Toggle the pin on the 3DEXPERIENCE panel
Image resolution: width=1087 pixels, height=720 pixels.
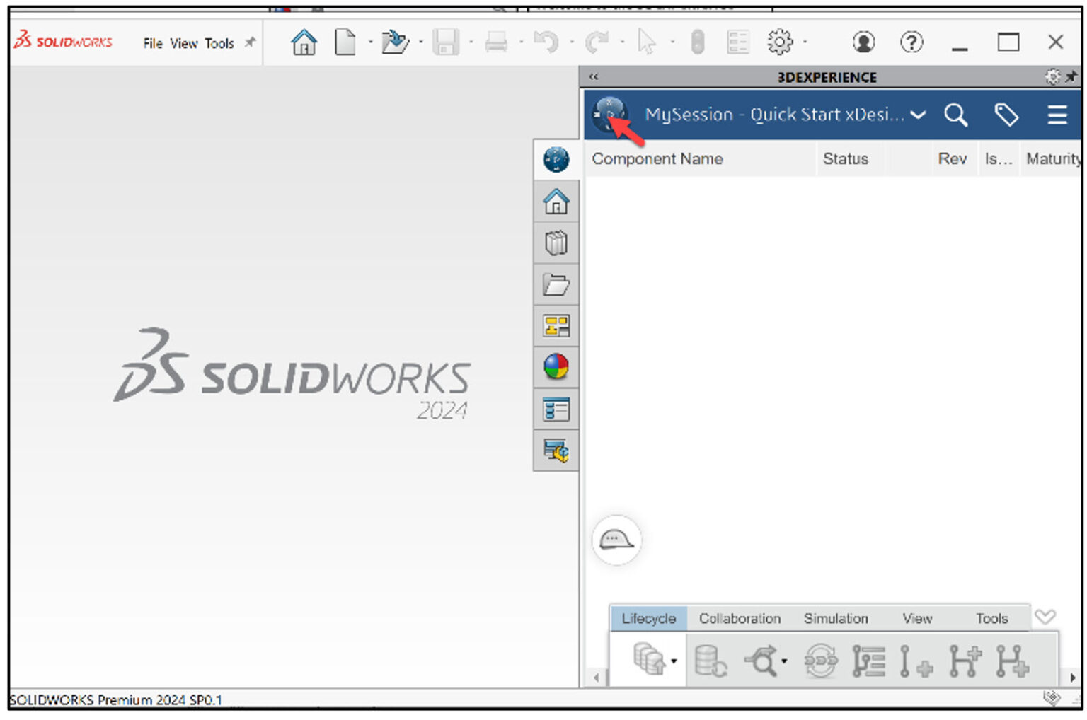point(1069,77)
